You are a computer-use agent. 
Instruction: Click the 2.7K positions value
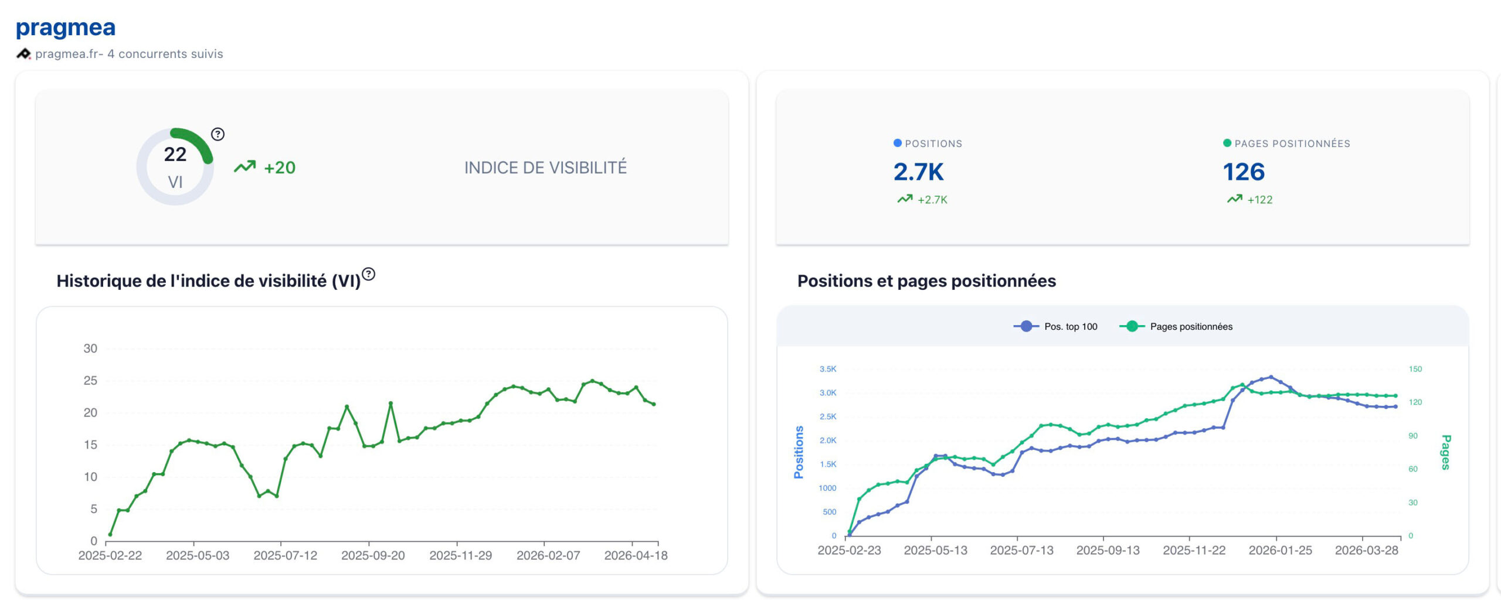click(918, 172)
